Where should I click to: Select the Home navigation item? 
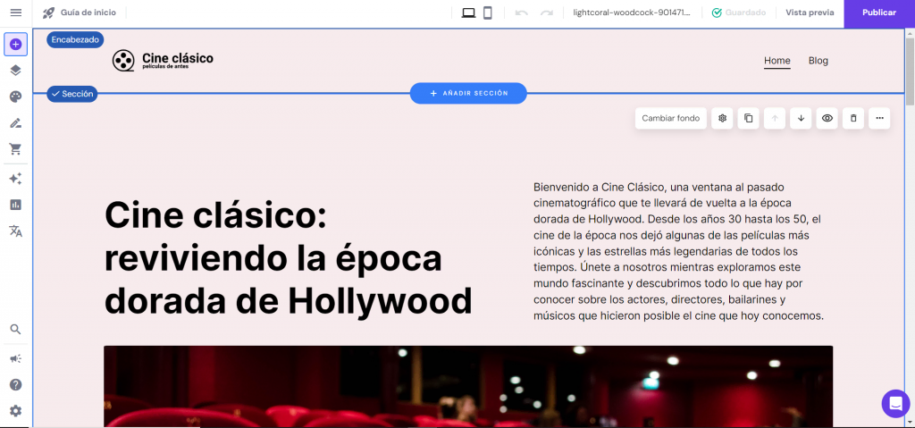(777, 61)
